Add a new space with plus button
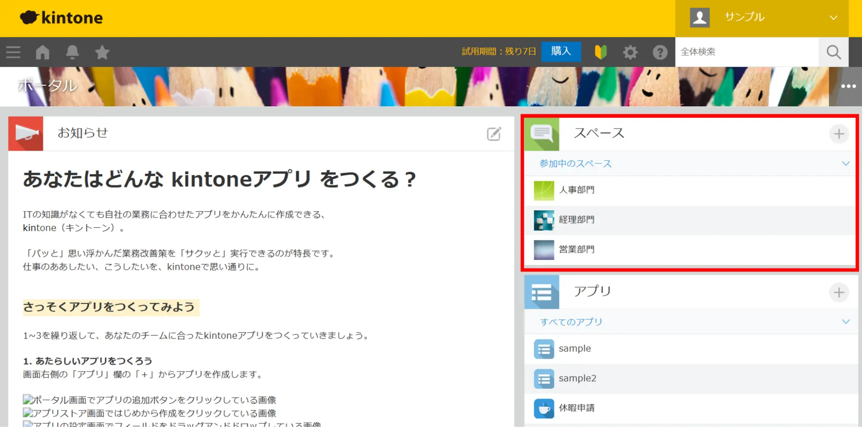 point(838,134)
